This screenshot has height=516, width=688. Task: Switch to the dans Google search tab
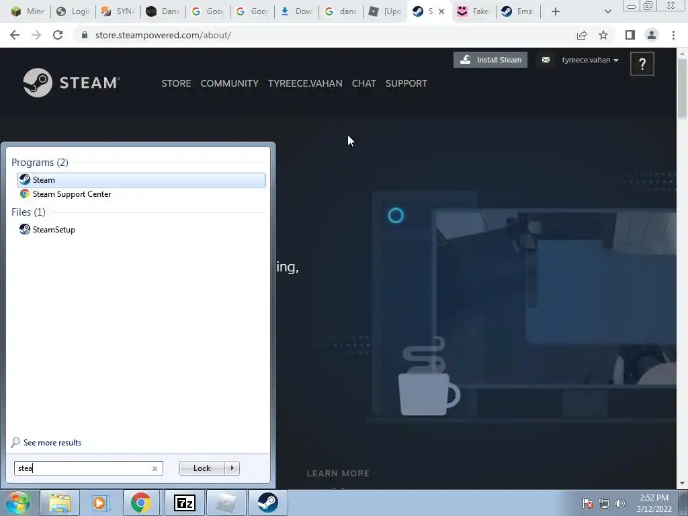pos(341,11)
